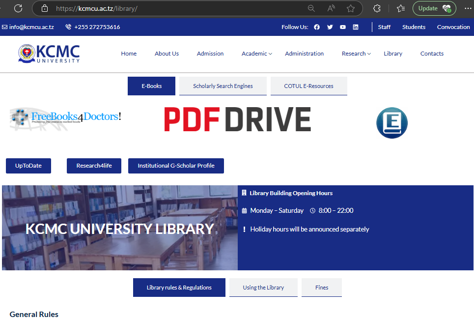Open the Administration menu item
The image size is (474, 318).
(304, 54)
